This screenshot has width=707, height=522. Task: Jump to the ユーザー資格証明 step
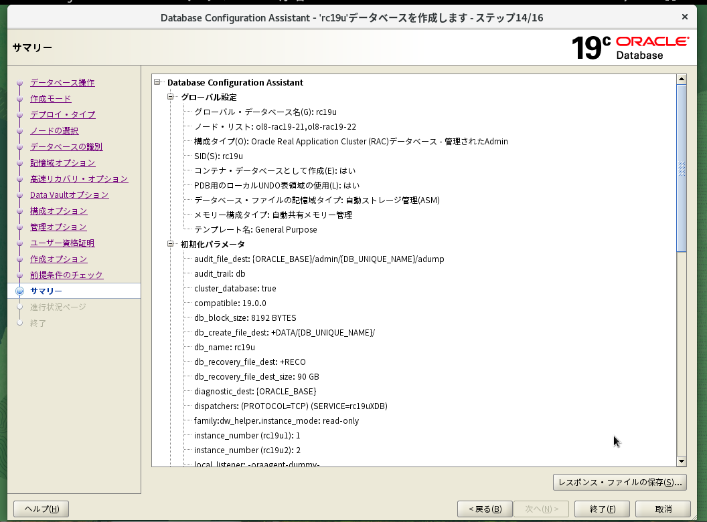[62, 243]
